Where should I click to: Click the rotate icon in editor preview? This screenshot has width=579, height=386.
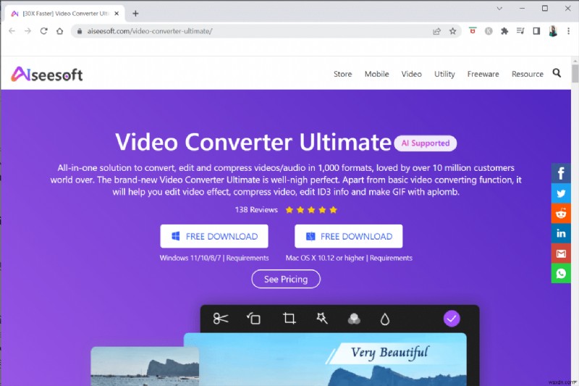coord(254,319)
